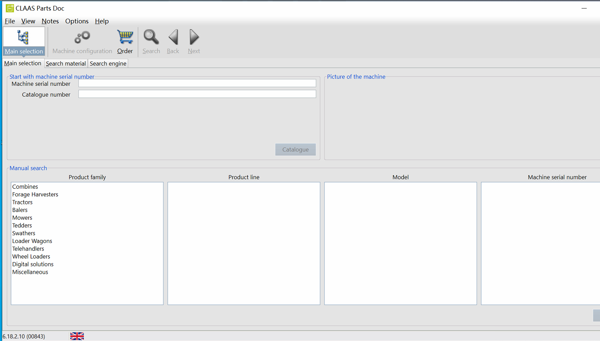
Task: Click the CLAAS Parts Doc title icon
Action: 10,8
